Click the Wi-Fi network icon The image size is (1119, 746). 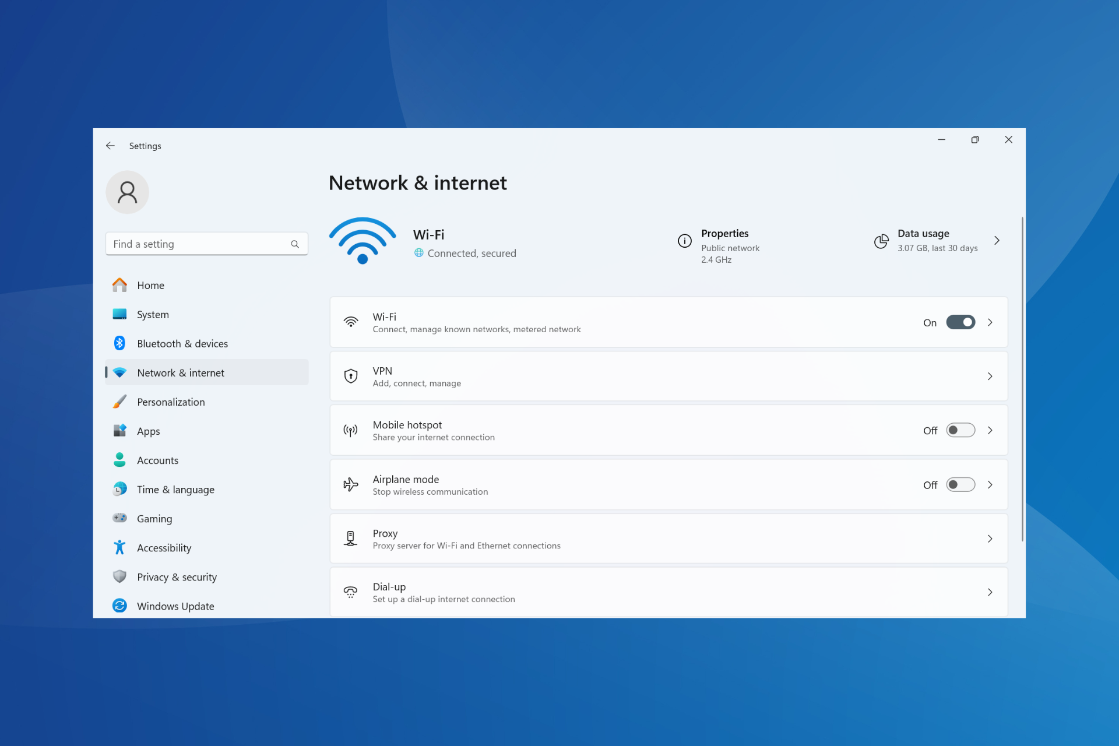(361, 241)
